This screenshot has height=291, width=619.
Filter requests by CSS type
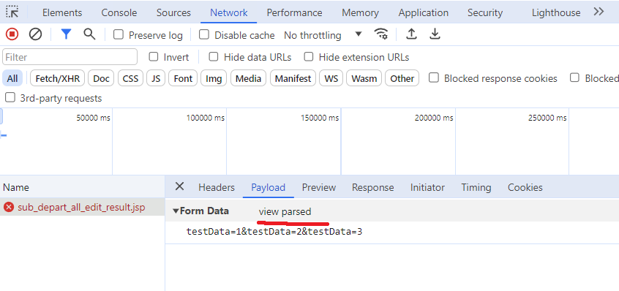click(131, 78)
